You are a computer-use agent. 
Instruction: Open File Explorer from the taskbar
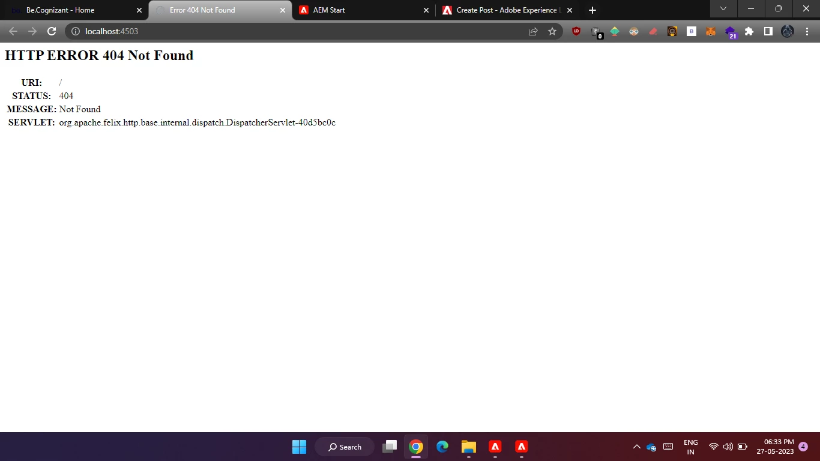[x=469, y=447]
